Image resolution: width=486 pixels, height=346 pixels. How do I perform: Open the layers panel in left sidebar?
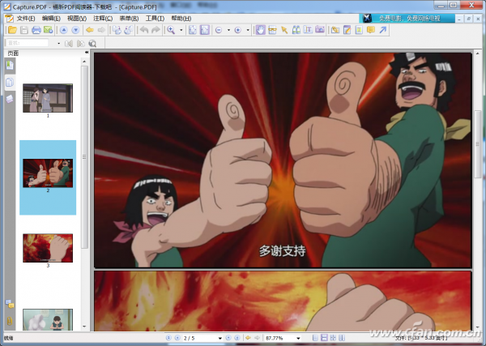tap(10, 99)
